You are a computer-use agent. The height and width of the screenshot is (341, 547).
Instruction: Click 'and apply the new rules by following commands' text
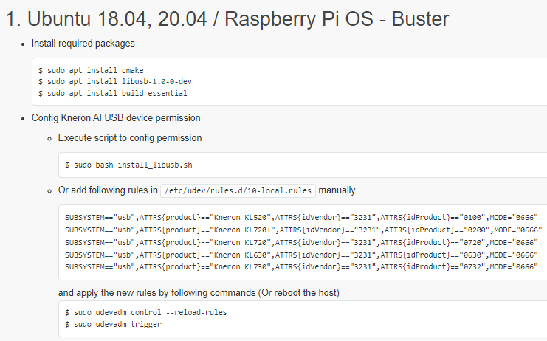156,292
